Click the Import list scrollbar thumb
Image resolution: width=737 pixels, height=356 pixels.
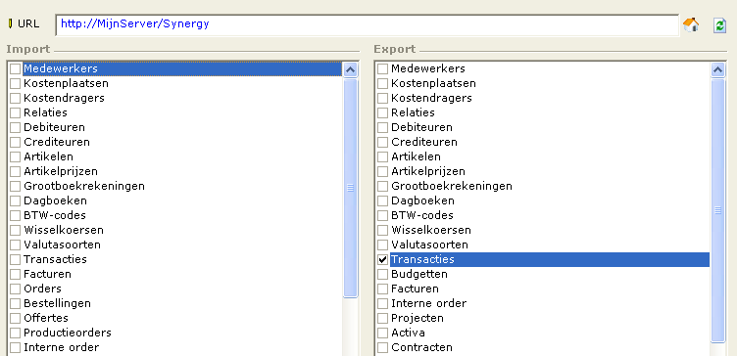point(351,188)
